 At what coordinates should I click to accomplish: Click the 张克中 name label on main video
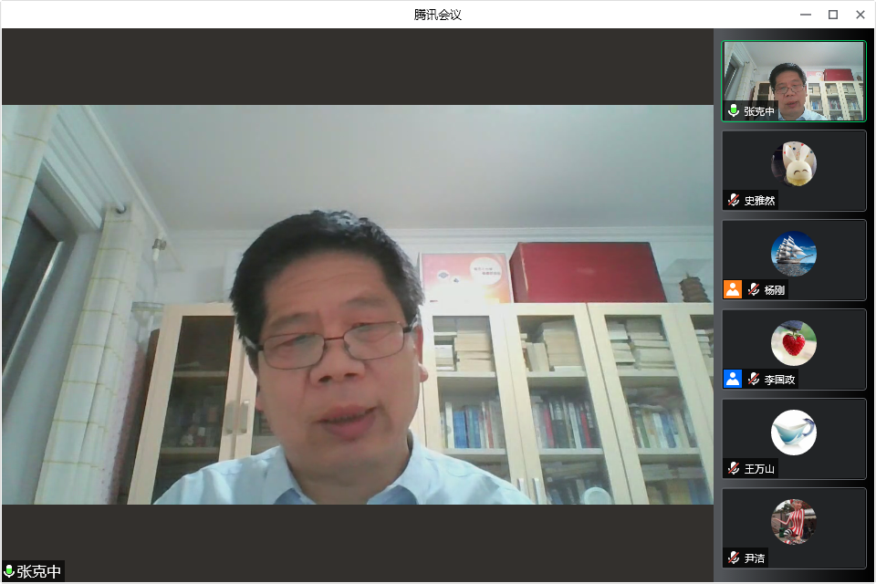point(39,572)
